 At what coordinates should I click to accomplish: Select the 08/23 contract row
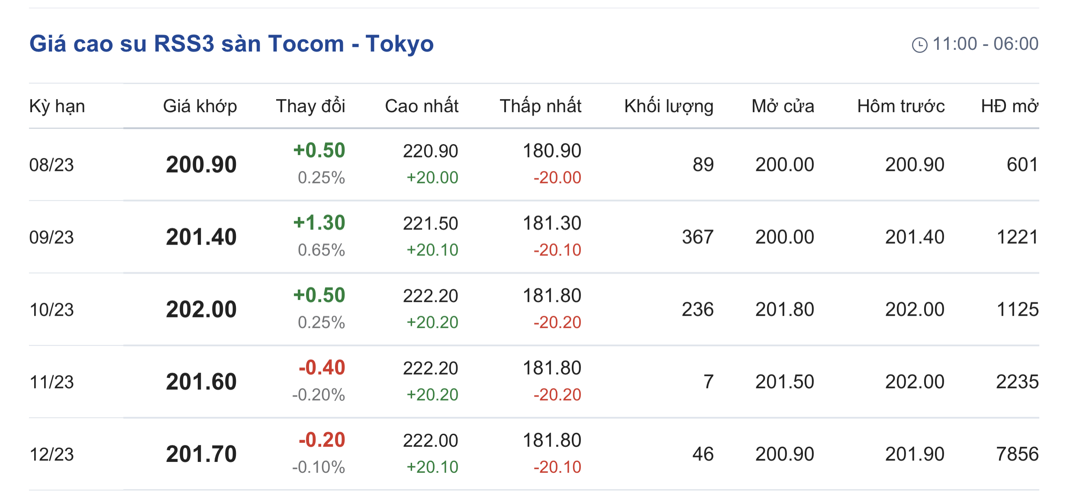point(534,165)
